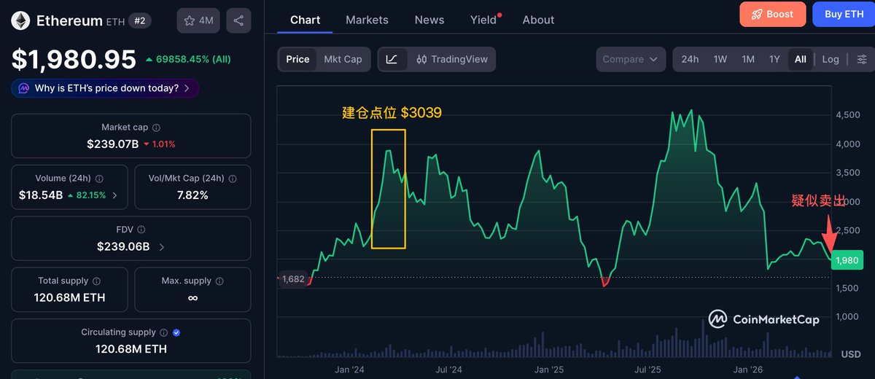
Task: Open the Yield tab
Action: 483,20
